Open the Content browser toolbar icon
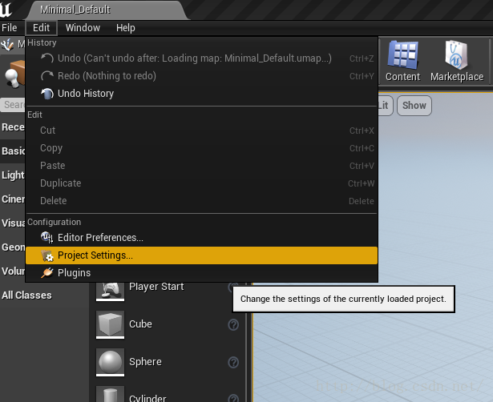 [402, 55]
